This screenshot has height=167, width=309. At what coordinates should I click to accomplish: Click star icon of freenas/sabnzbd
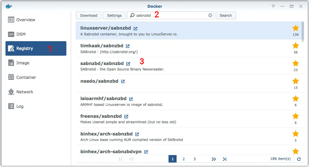tap(295, 116)
